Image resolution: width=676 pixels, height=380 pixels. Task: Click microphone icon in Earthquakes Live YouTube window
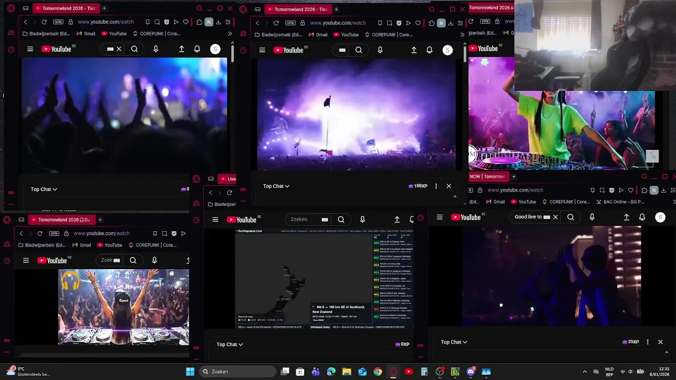click(362, 220)
